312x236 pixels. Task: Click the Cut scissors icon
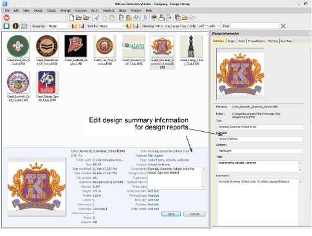point(96,17)
